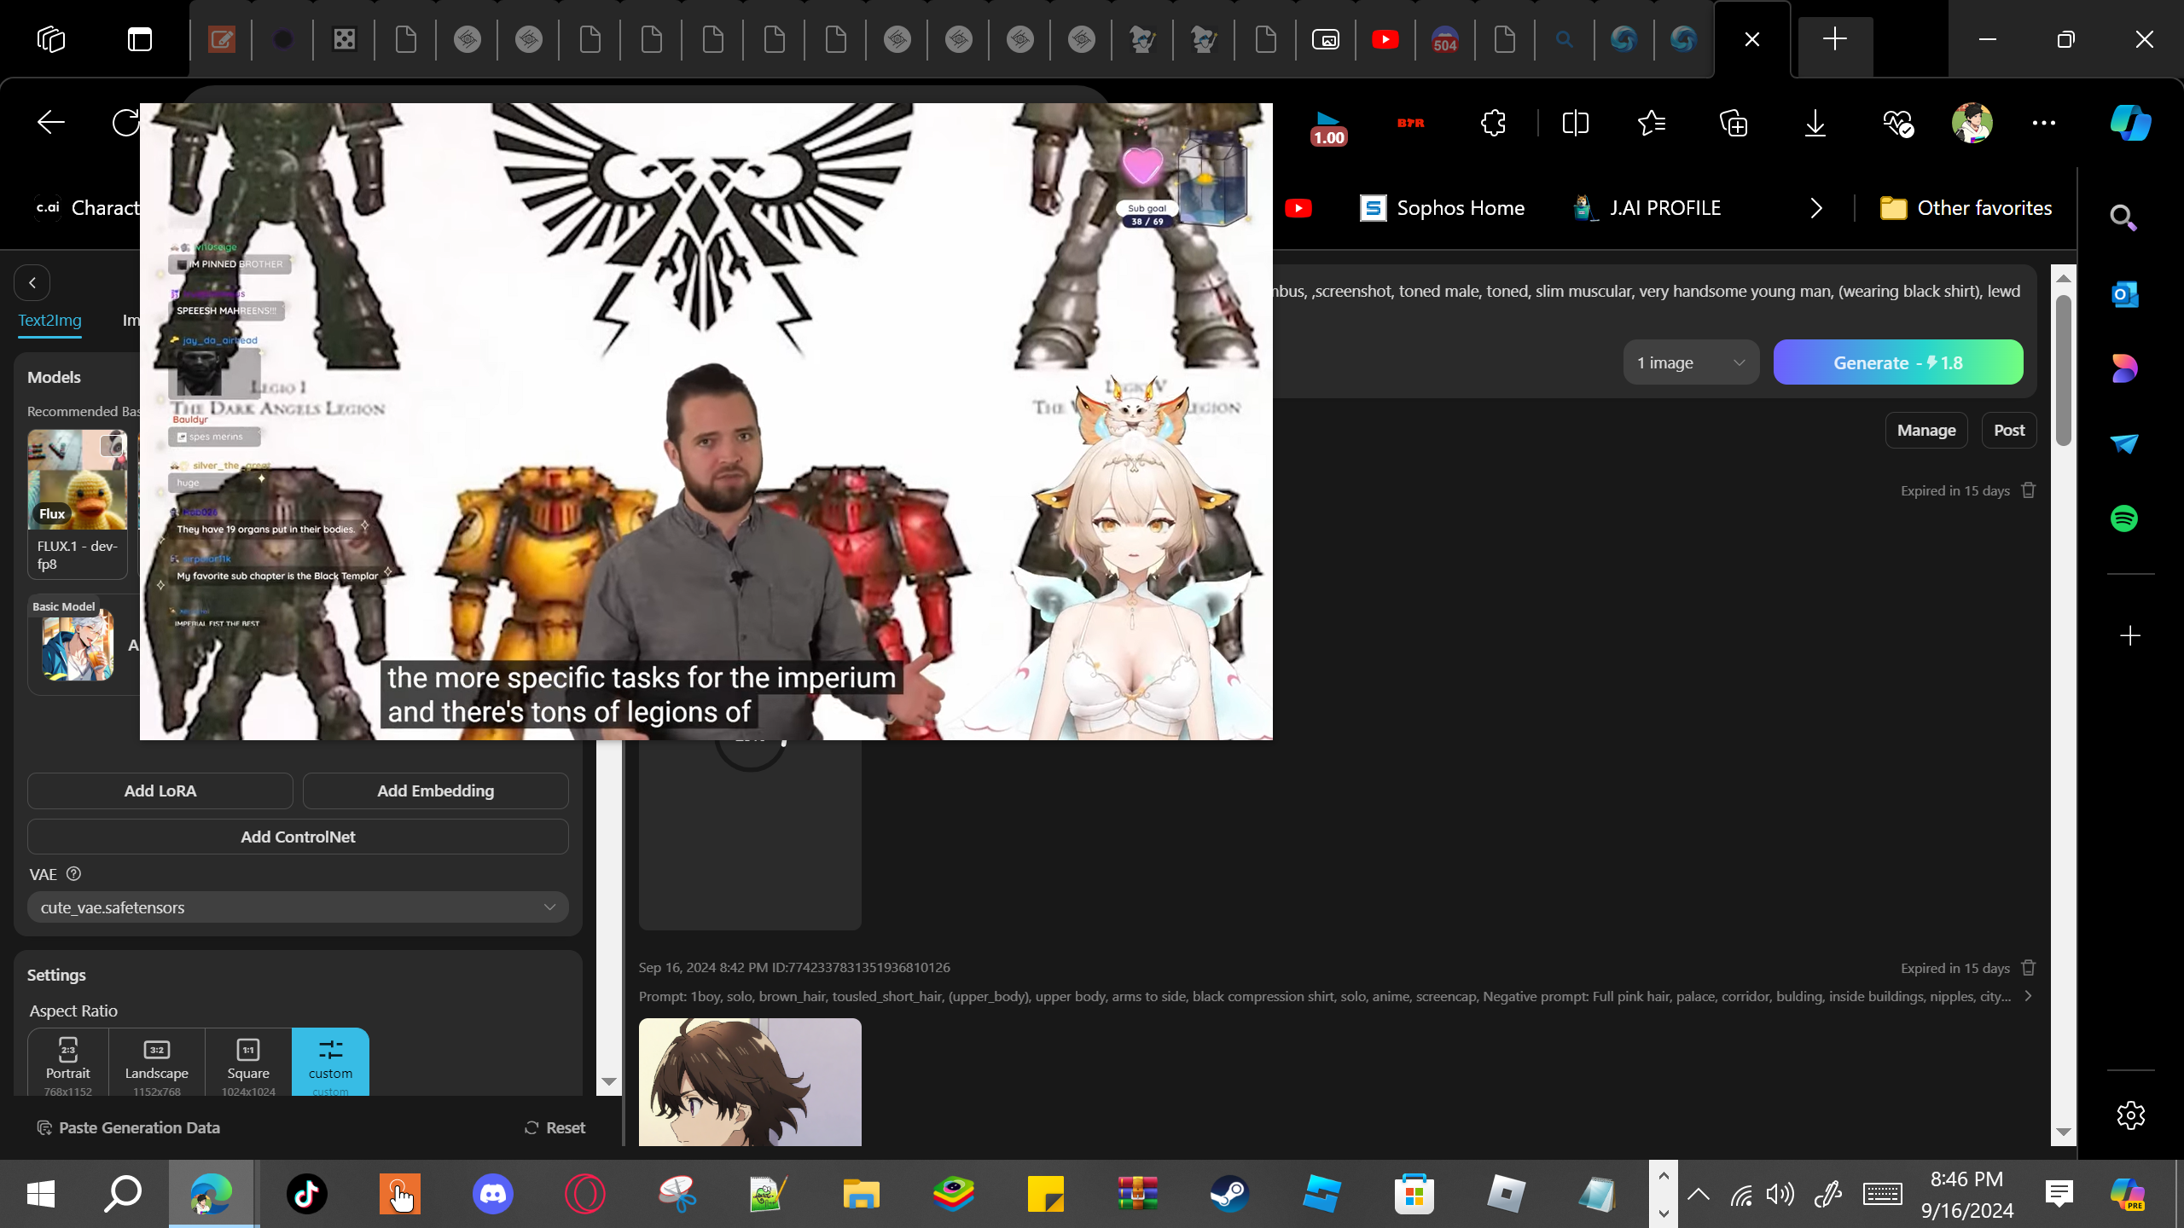Open Telegram in the Edge sidebar
2184x1228 pixels.
(2123, 443)
